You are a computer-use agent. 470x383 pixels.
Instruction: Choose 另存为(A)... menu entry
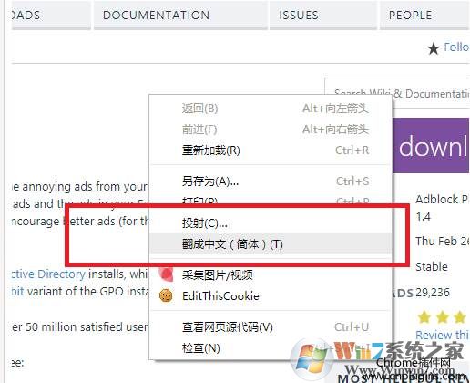pos(271,181)
